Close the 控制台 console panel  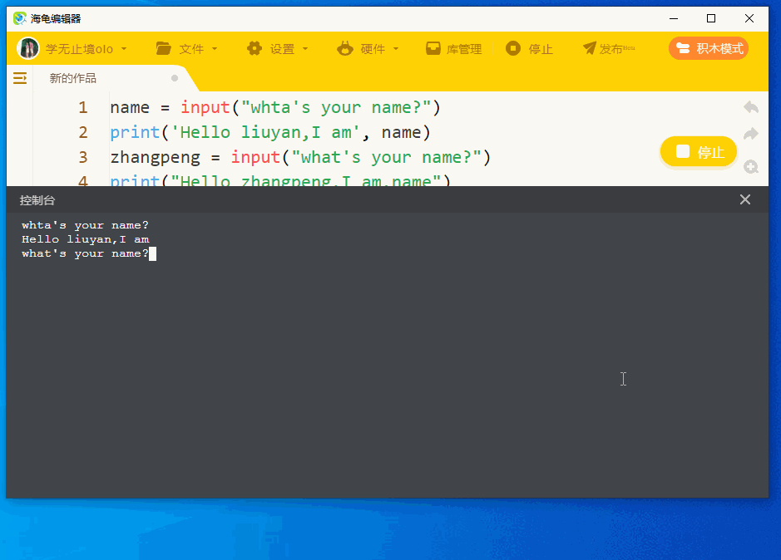745,199
